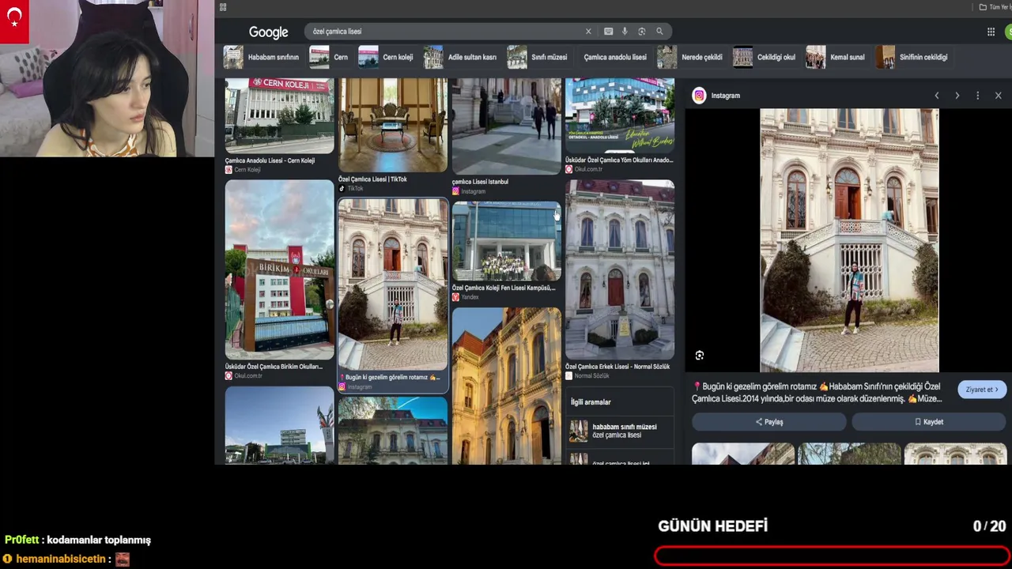Select the 'Sinifinin cekildigi' filter chip
This screenshot has height=569, width=1012.
click(x=913, y=57)
